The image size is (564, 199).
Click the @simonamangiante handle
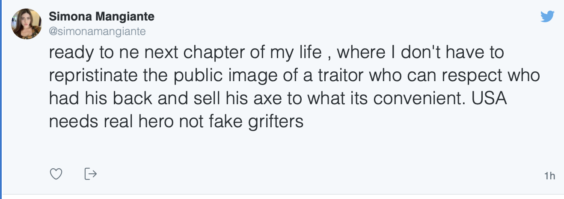coord(98,31)
